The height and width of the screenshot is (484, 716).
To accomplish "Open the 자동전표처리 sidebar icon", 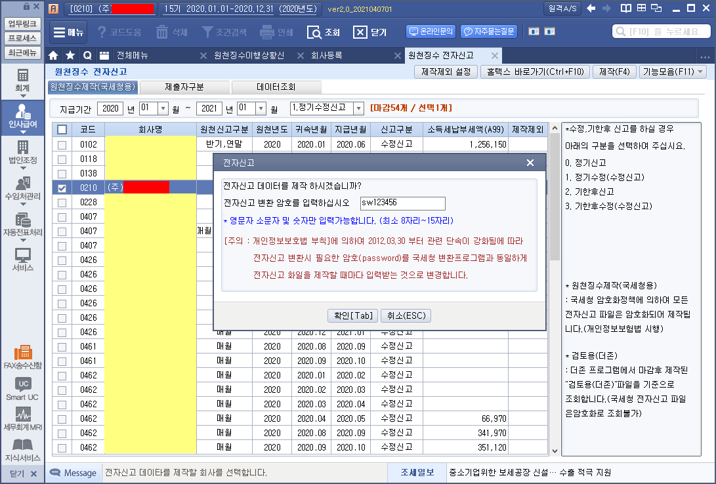I will click(x=22, y=225).
